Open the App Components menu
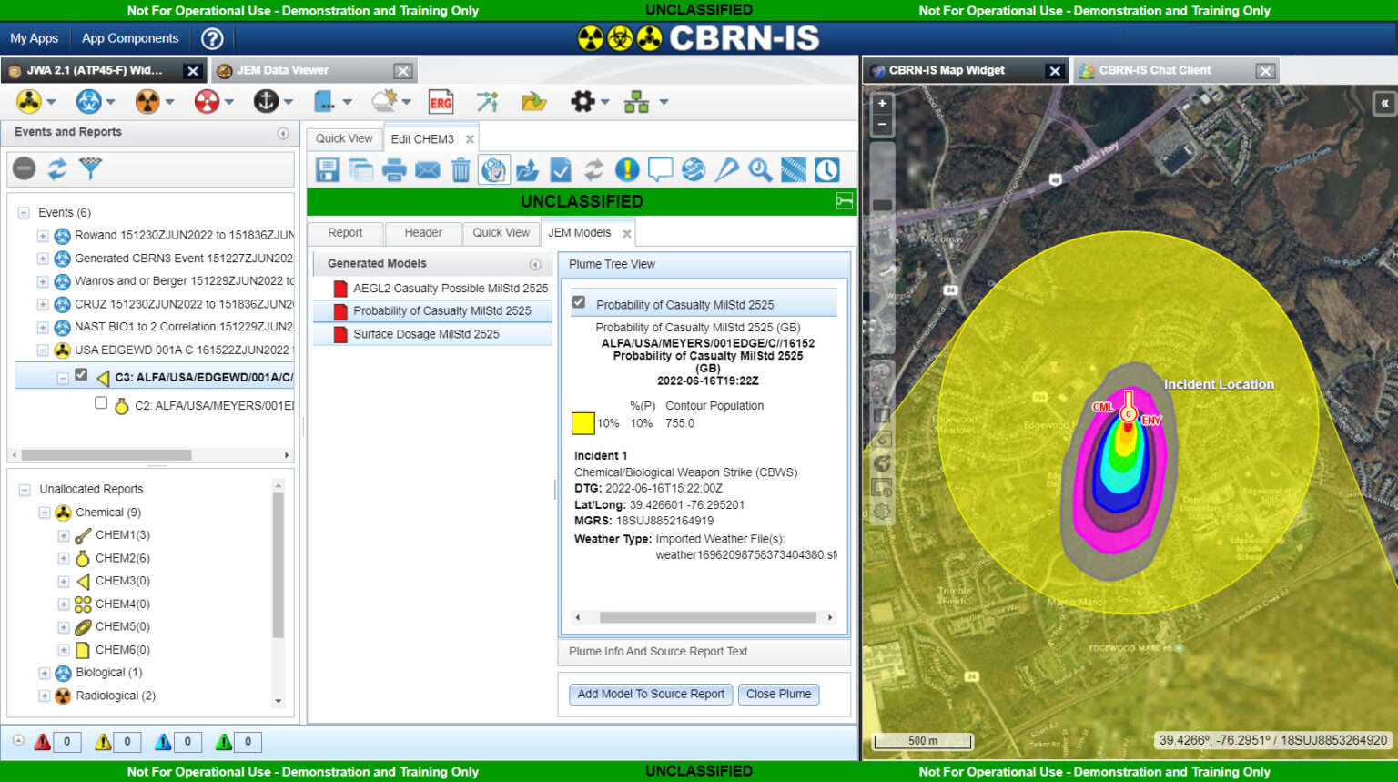Screen dimensions: 1398x782 pos(129,38)
